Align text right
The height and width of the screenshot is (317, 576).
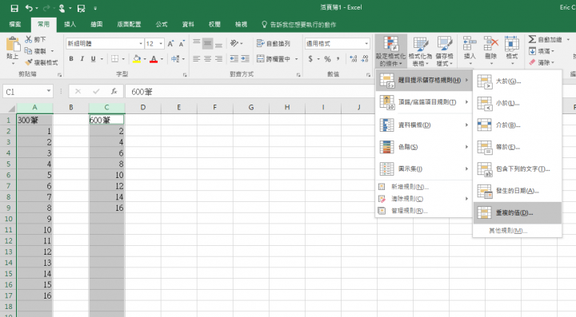point(218,58)
